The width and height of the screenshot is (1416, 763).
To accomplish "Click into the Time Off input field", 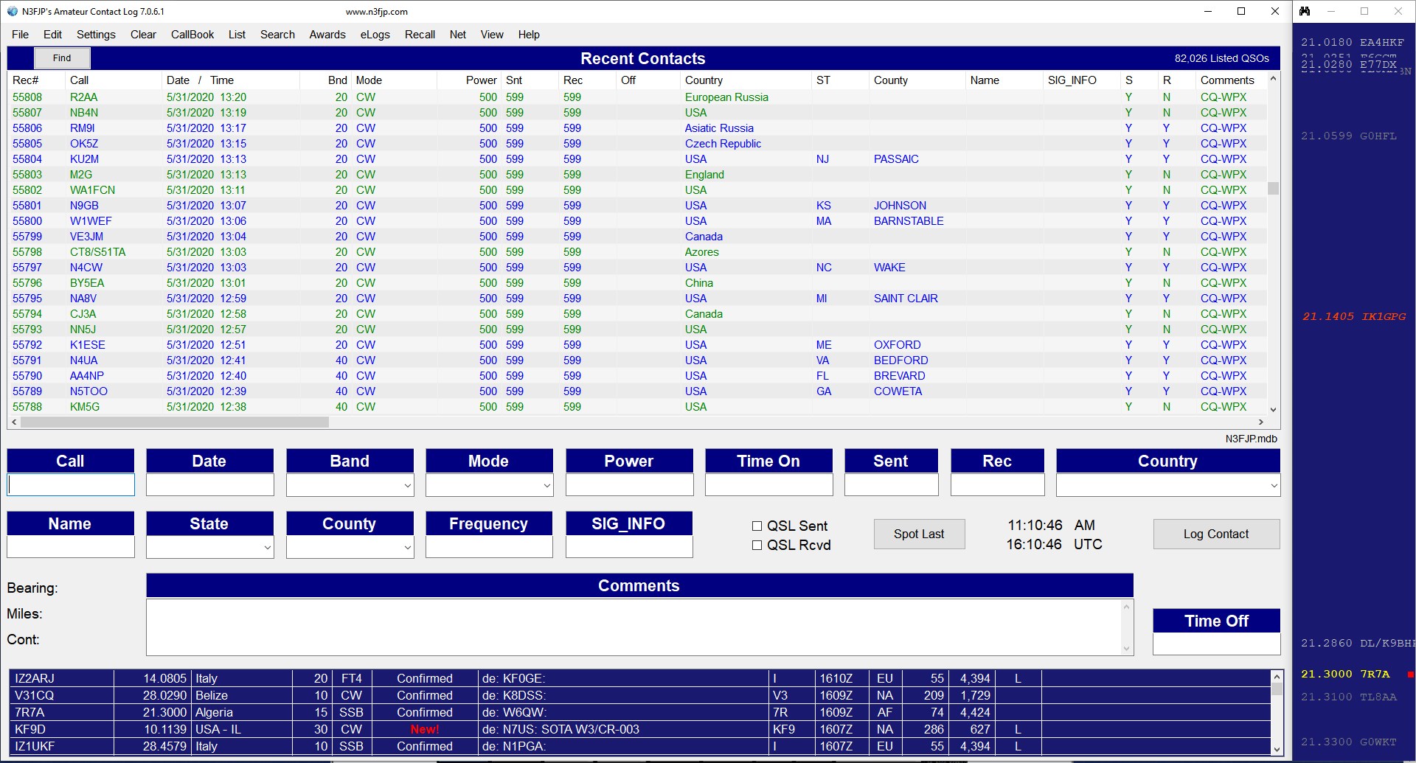I will click(x=1216, y=644).
